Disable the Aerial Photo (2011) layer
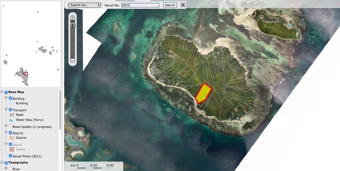This screenshot has height=171, width=340. (x=11, y=156)
